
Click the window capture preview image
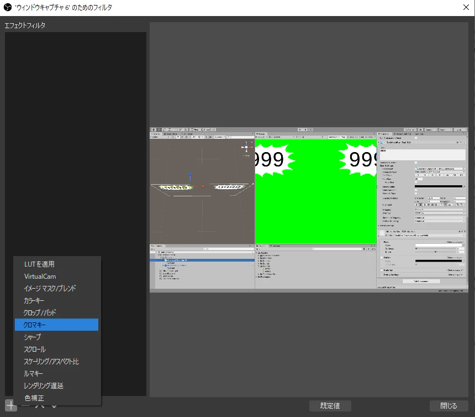coord(309,210)
